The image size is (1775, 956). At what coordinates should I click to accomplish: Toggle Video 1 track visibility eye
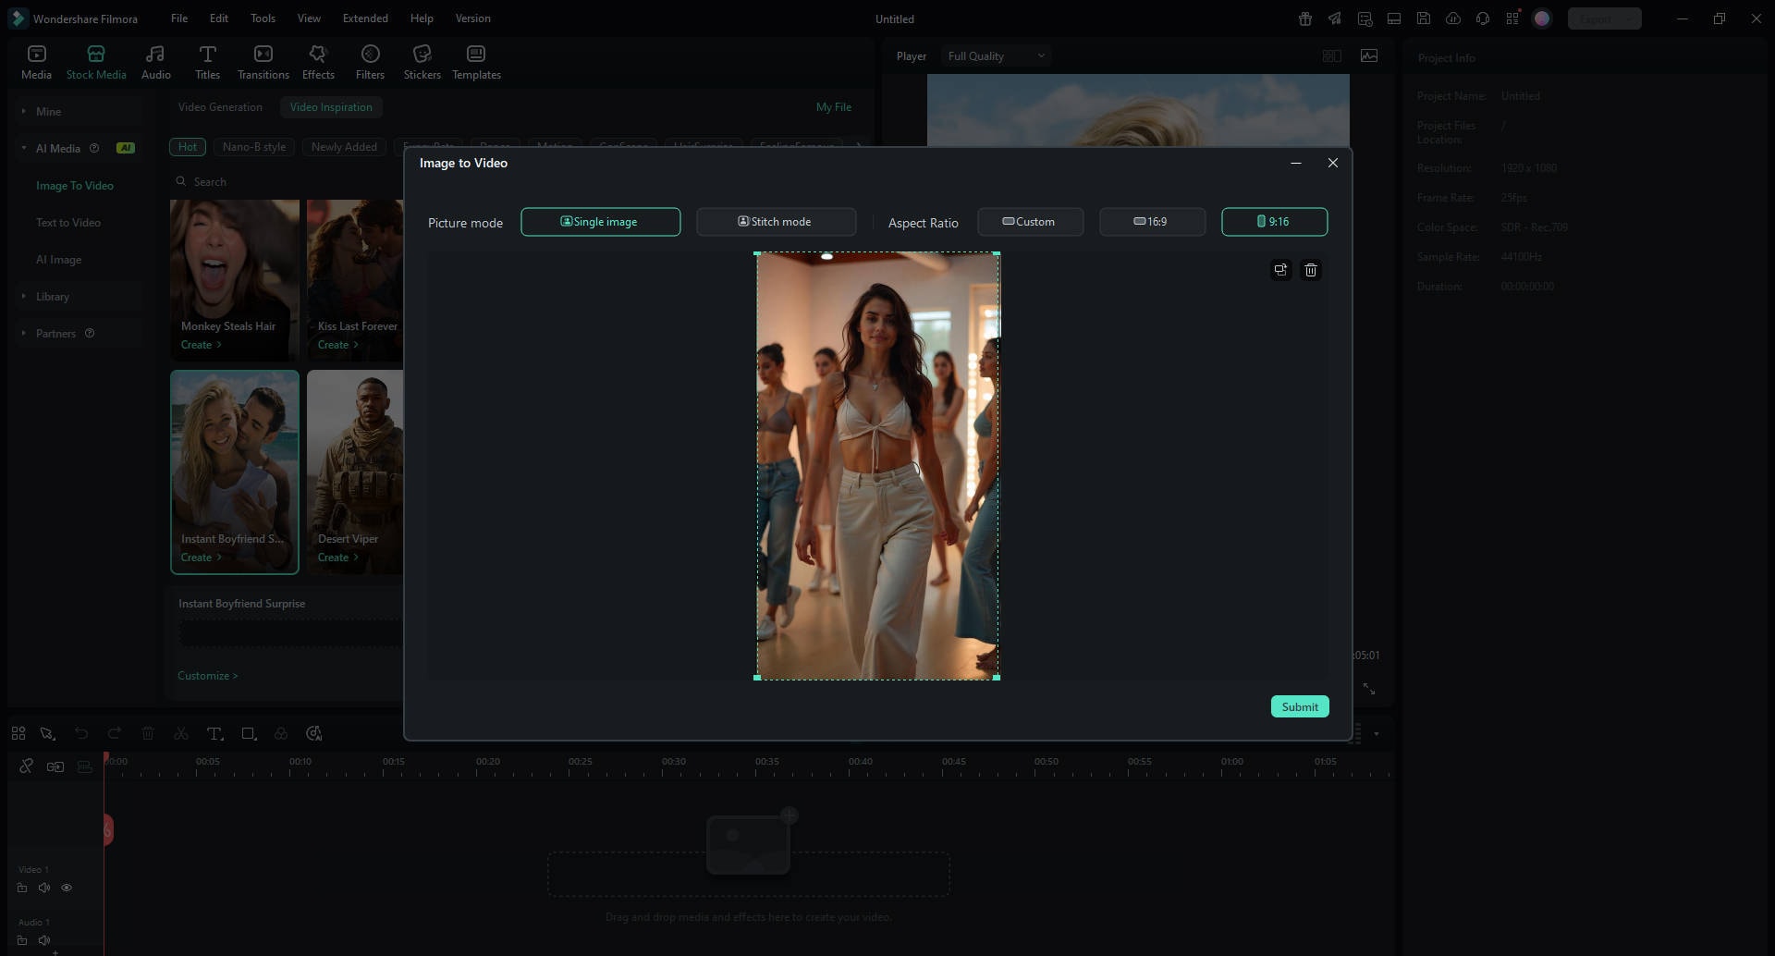pyautogui.click(x=67, y=888)
